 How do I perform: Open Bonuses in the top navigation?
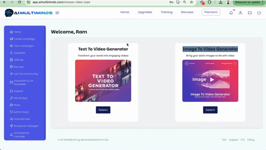point(187,12)
